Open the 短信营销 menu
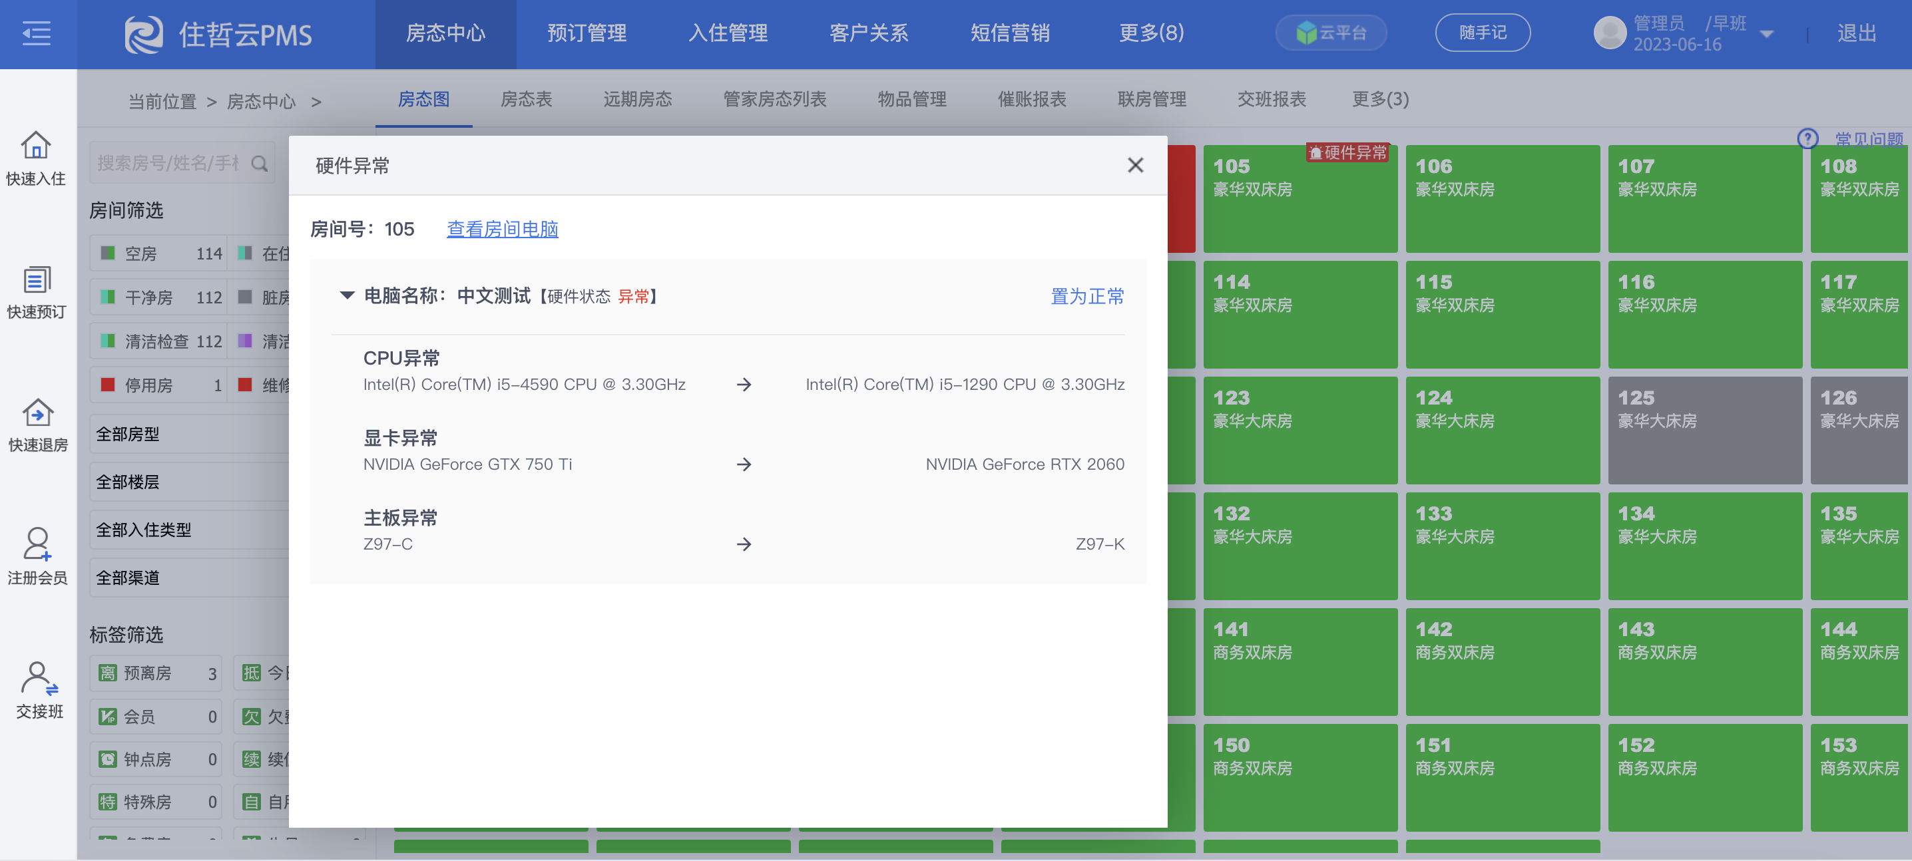Image resolution: width=1912 pixels, height=861 pixels. (1009, 33)
